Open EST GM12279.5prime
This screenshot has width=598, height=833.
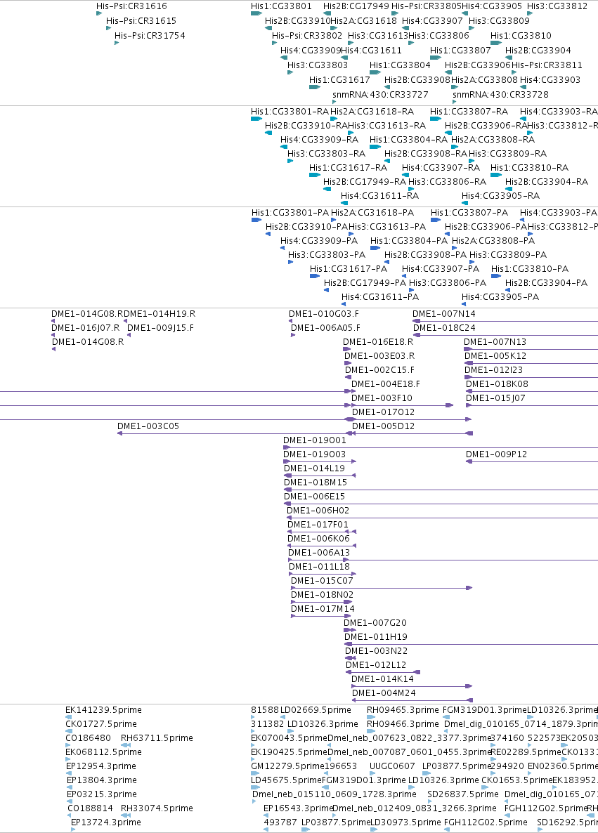pos(287,766)
